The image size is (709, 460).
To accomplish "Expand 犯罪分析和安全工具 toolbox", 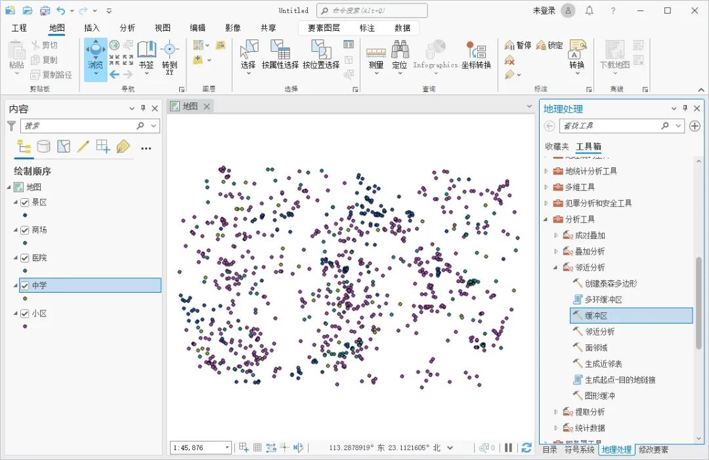I will click(x=546, y=203).
